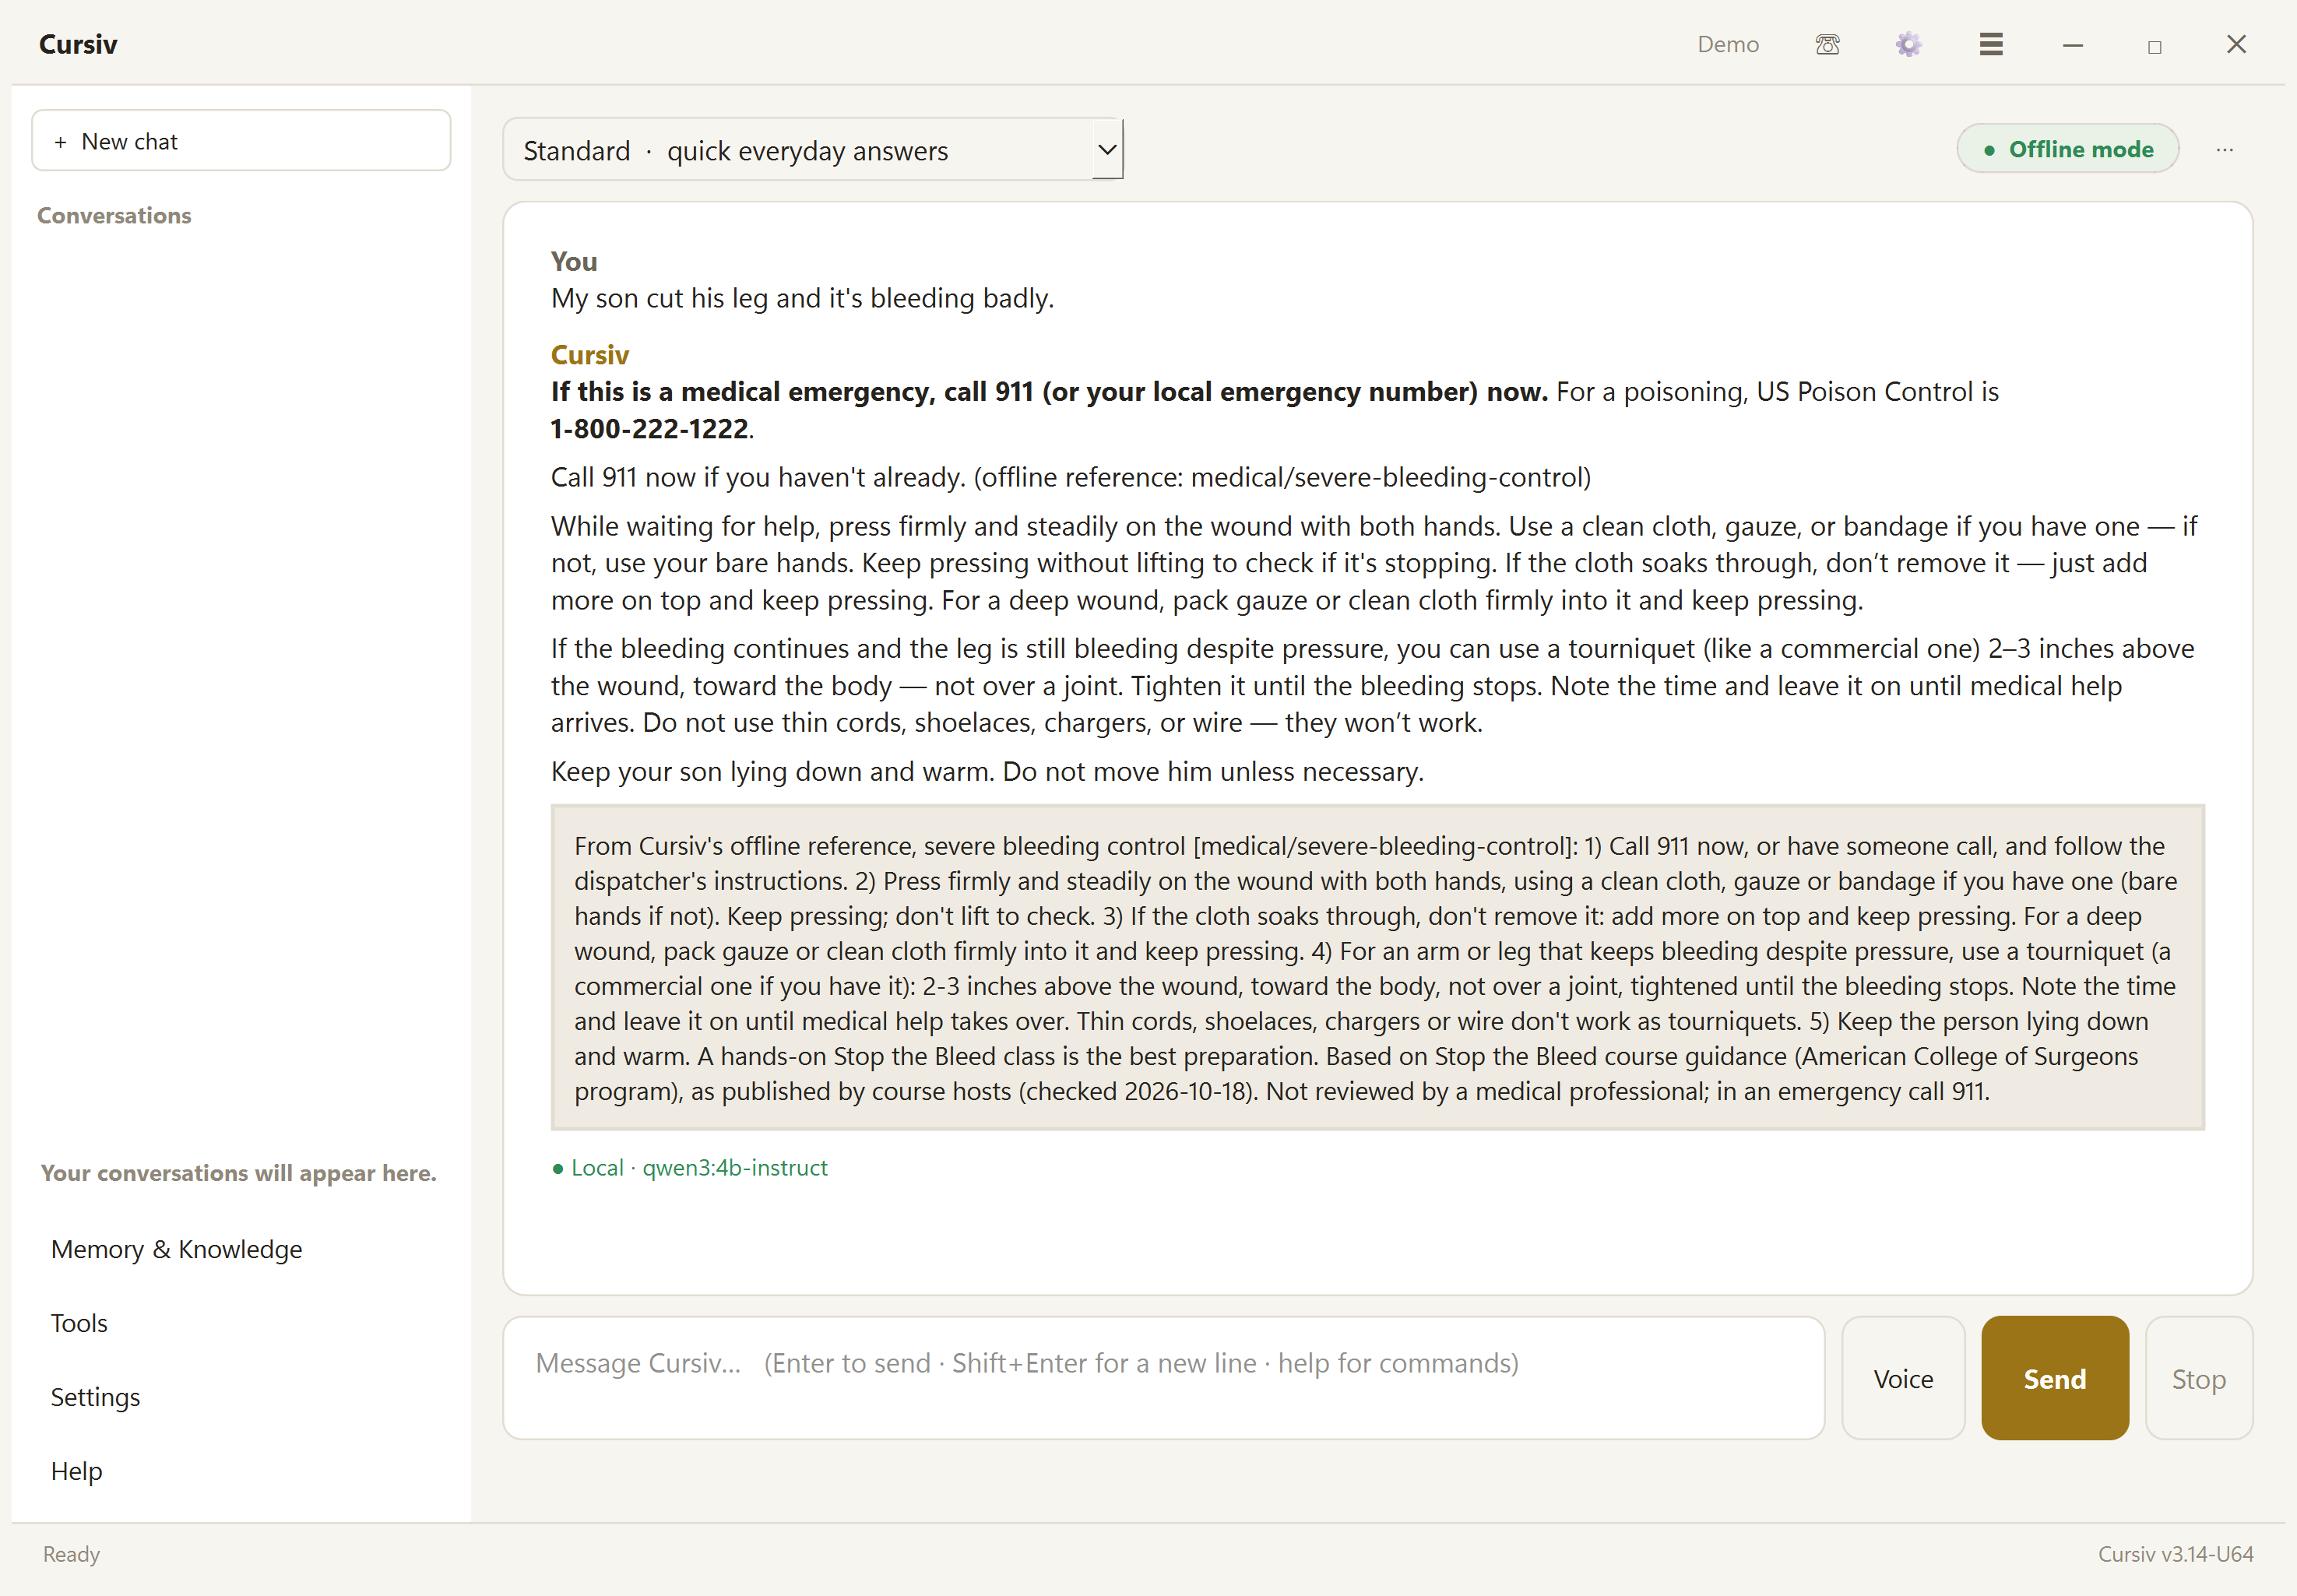Image resolution: width=2297 pixels, height=1596 pixels.
Task: Click the Conversations heading
Action: [114, 215]
